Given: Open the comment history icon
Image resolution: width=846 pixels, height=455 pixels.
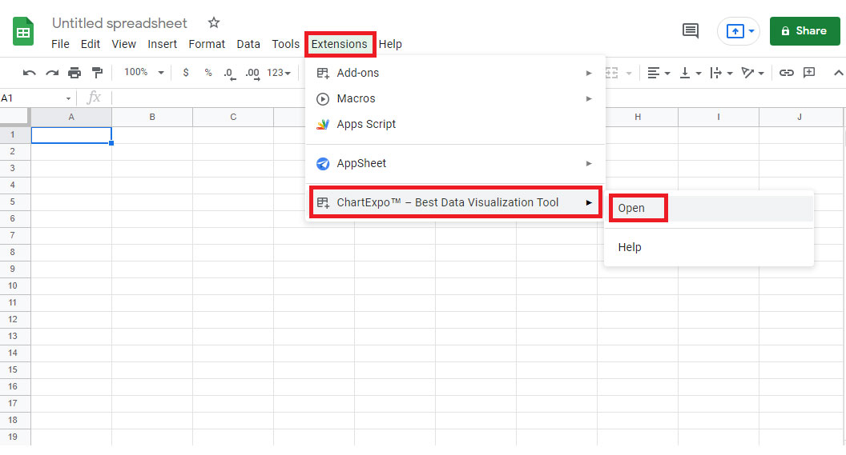Looking at the screenshot, I should pyautogui.click(x=690, y=30).
